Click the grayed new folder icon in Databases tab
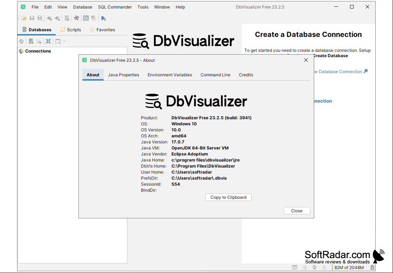 39,42
